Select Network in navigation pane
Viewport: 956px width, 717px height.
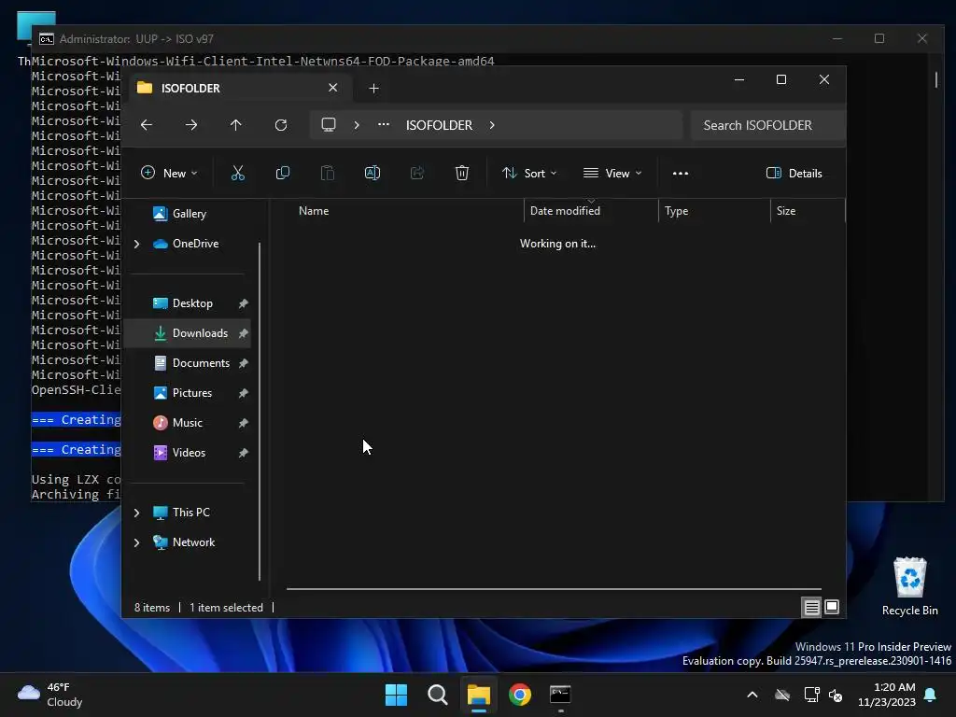tap(193, 542)
